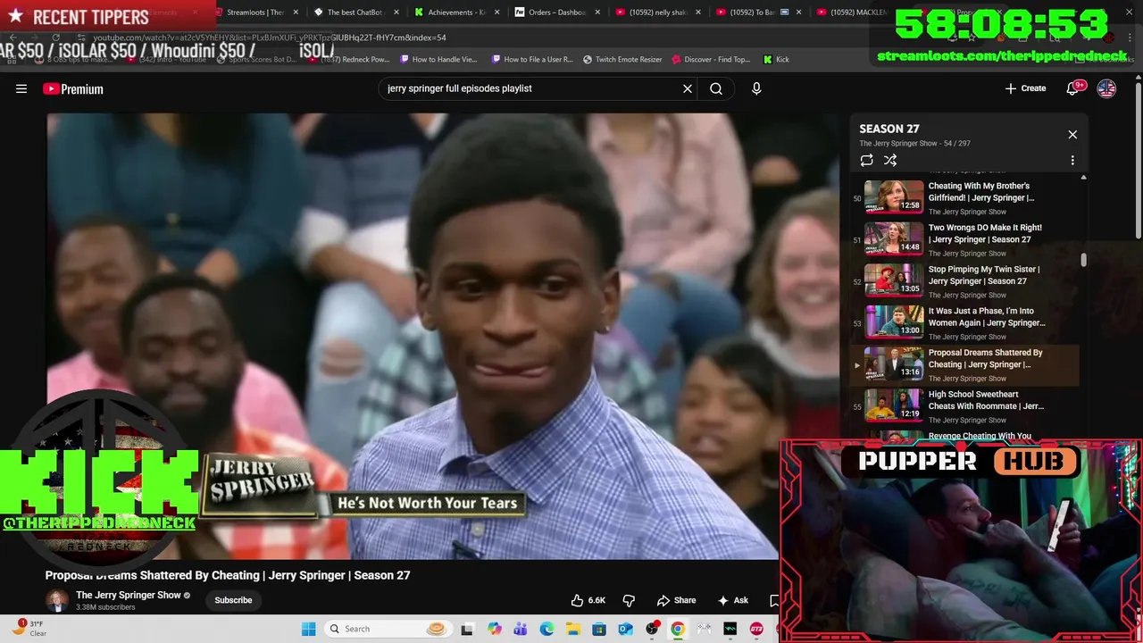
Task: Like the video (6.6K)
Action: tap(588, 600)
